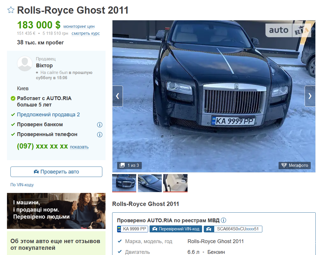
Task: Show info about МВД registry check
Action: point(224,220)
